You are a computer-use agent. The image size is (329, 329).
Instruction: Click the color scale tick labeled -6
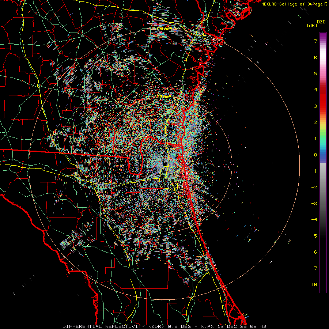click(314, 252)
